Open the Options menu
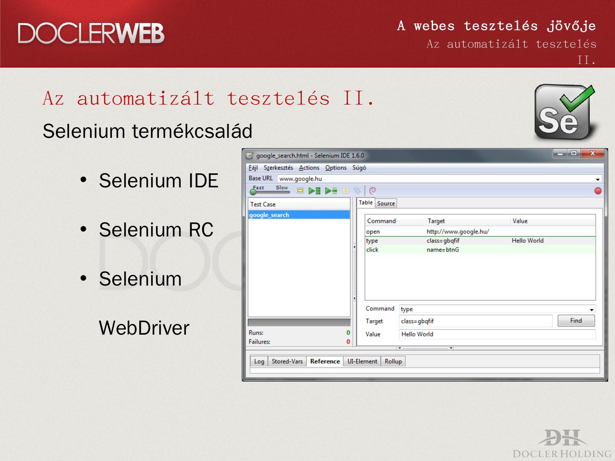Image resolution: width=615 pixels, height=461 pixels. pyautogui.click(x=336, y=168)
